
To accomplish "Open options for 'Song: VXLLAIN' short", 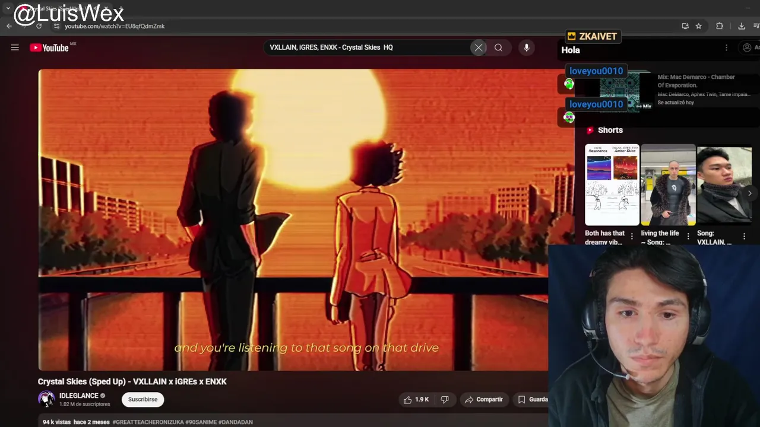I will tap(744, 237).
